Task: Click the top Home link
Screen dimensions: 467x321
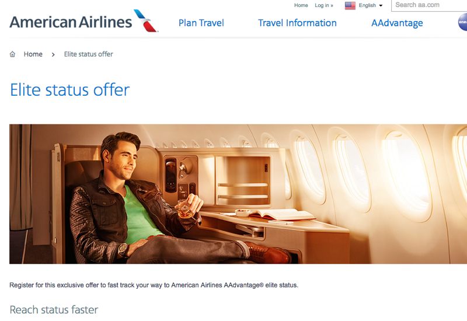Action: point(301,5)
